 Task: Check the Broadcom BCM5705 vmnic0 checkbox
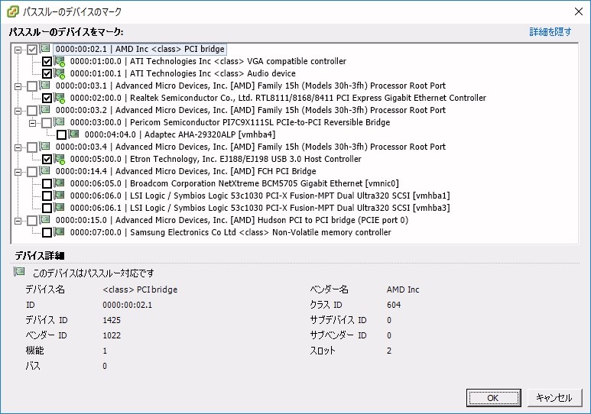tap(47, 183)
